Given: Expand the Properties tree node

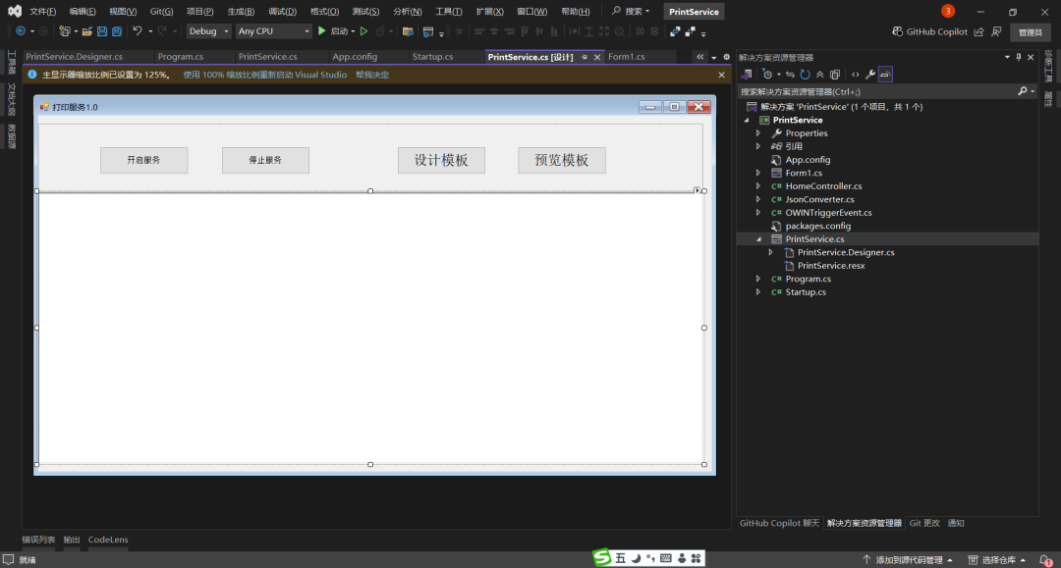Looking at the screenshot, I should click(x=758, y=133).
